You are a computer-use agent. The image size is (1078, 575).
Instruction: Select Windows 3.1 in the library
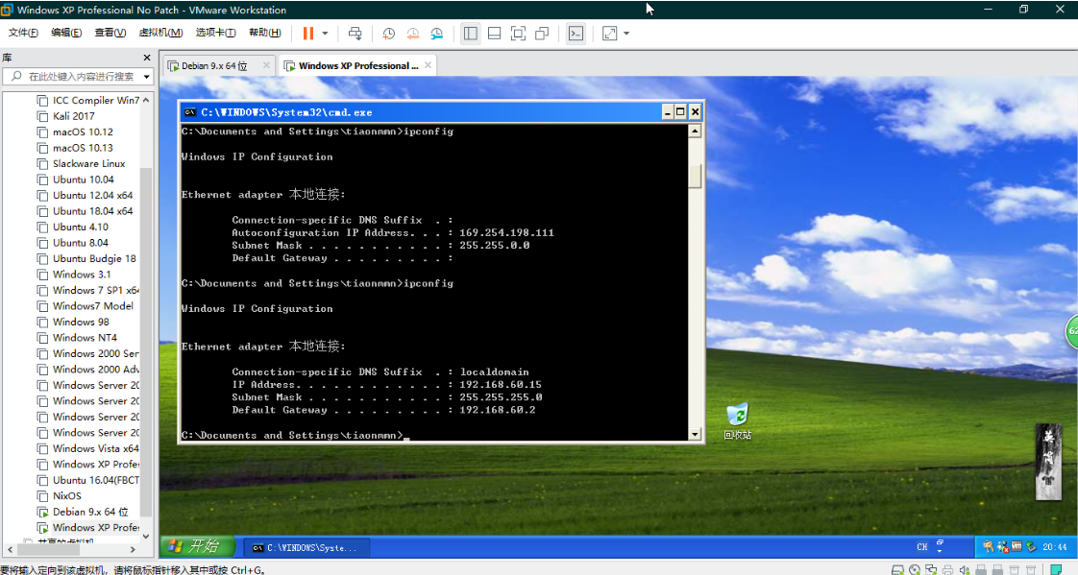pyautogui.click(x=81, y=275)
